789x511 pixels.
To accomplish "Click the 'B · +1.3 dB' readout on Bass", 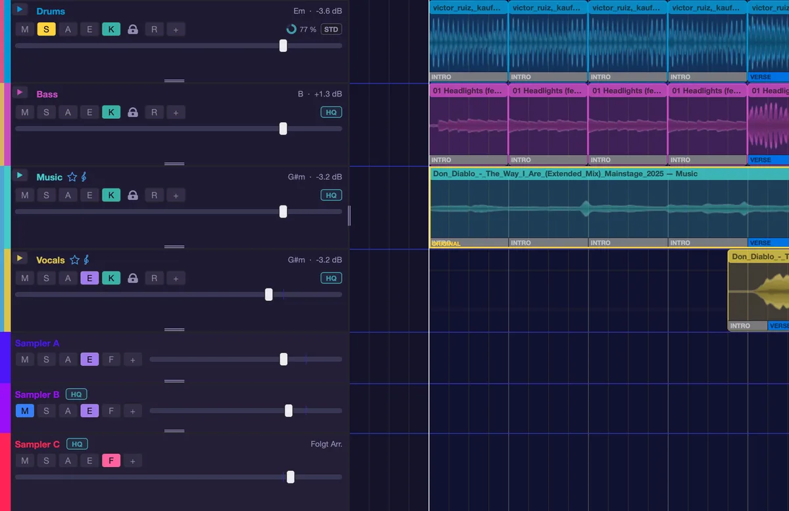I will 320,94.
